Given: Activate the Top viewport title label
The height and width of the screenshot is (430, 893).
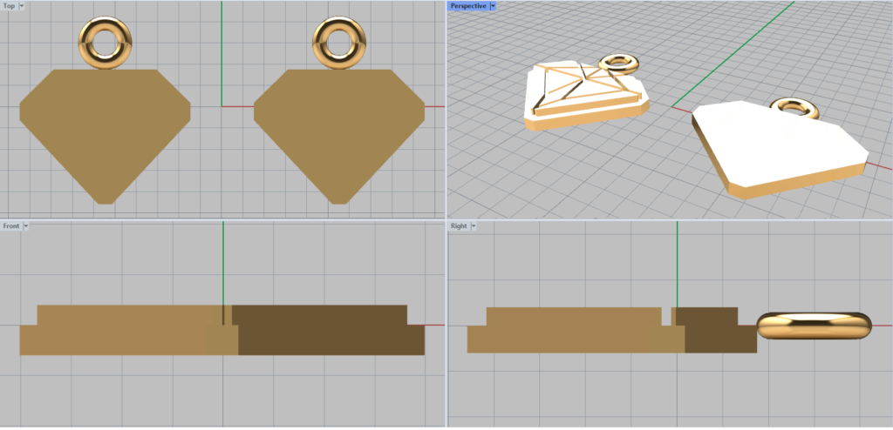Looking at the screenshot, I should point(9,5).
